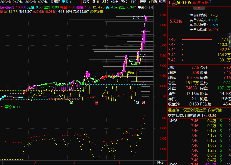Switch to the 30分钟 period tab
Screen dimensions: 231x165
click(30, 2)
